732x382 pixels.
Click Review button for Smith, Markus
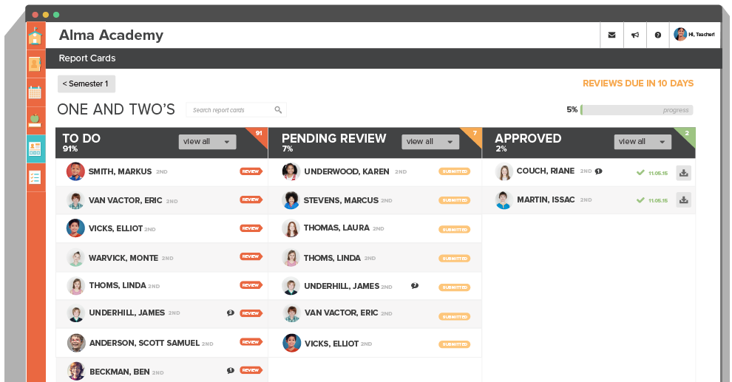coord(251,171)
